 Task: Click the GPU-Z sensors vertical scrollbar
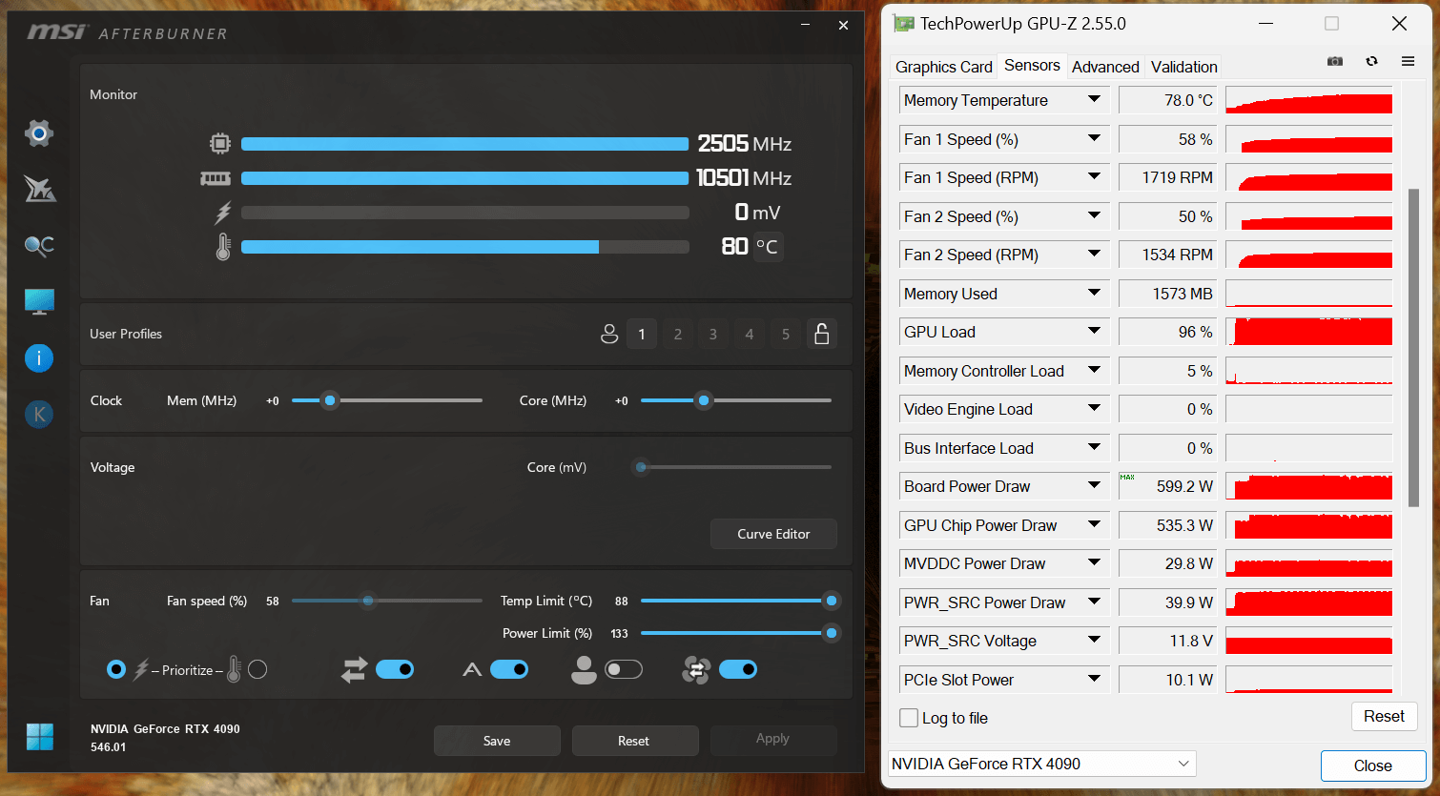pyautogui.click(x=1414, y=347)
